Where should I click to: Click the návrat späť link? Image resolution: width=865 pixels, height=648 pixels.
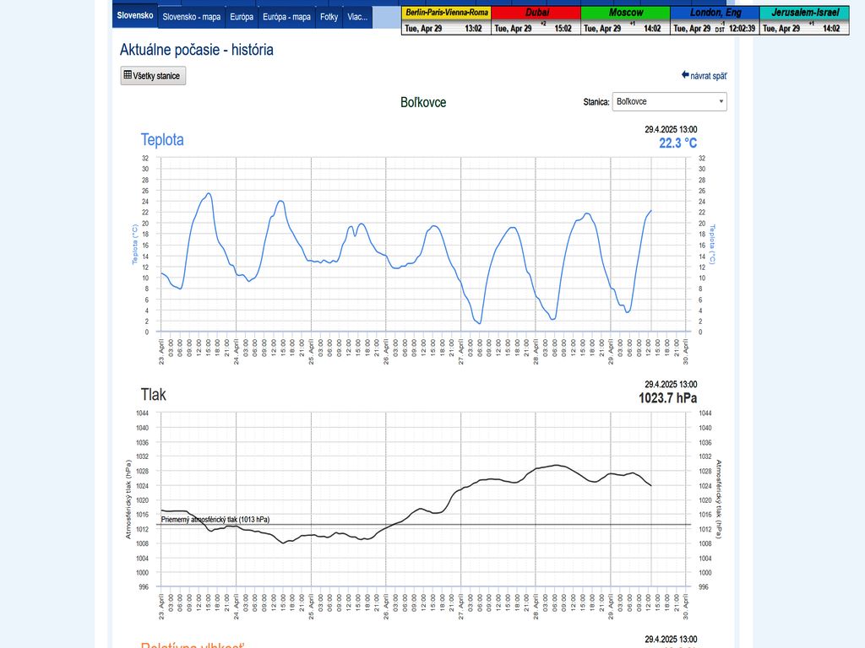click(709, 76)
